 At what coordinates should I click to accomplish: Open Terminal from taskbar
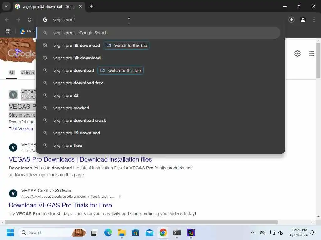coord(177,232)
